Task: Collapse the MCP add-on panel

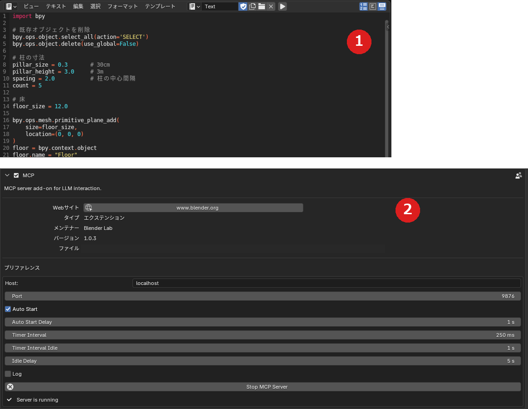Action: point(7,175)
